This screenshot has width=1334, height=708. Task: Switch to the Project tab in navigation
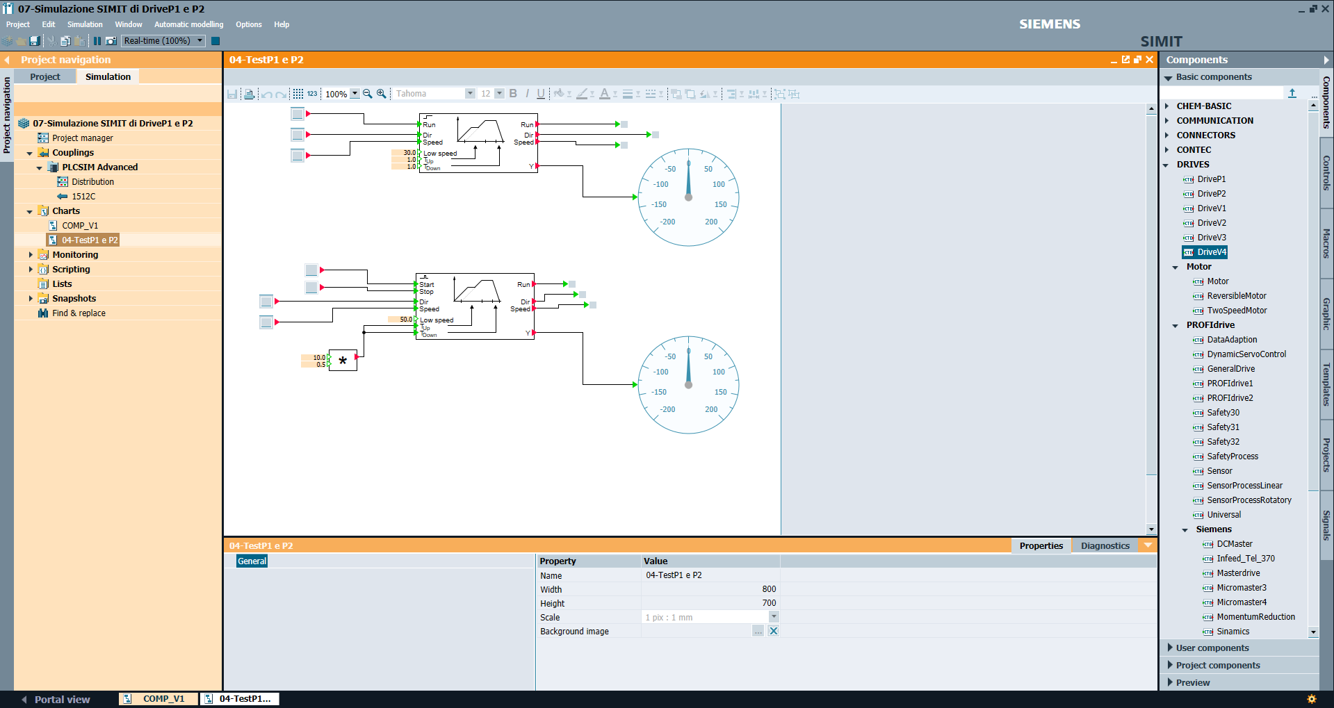coord(44,76)
